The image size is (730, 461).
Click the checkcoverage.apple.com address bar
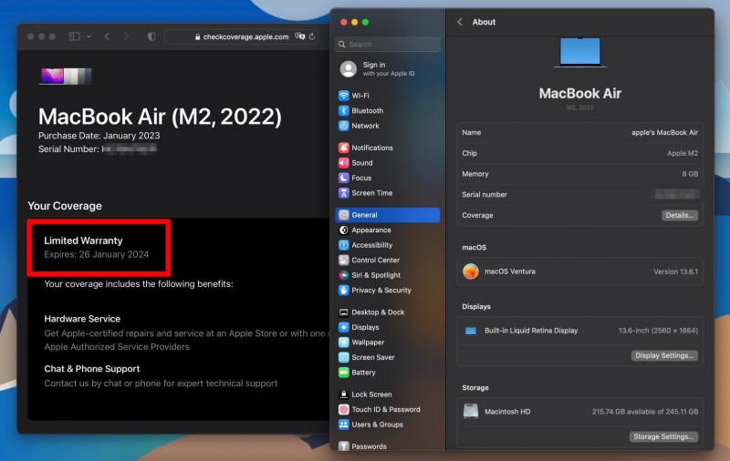(242, 36)
